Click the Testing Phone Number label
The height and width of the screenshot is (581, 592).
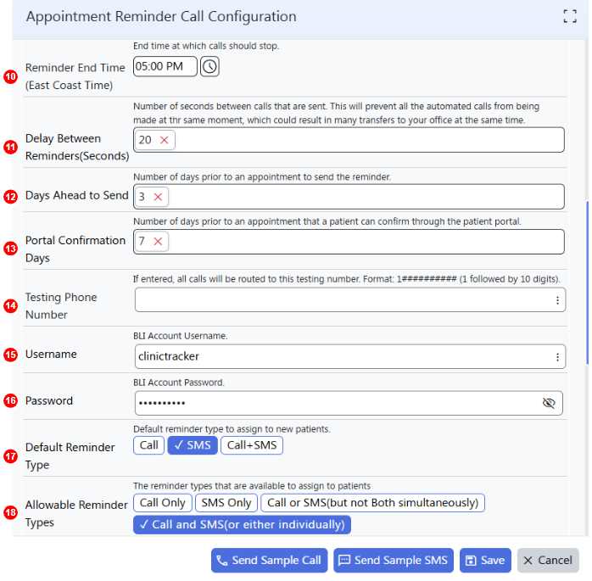(x=61, y=306)
